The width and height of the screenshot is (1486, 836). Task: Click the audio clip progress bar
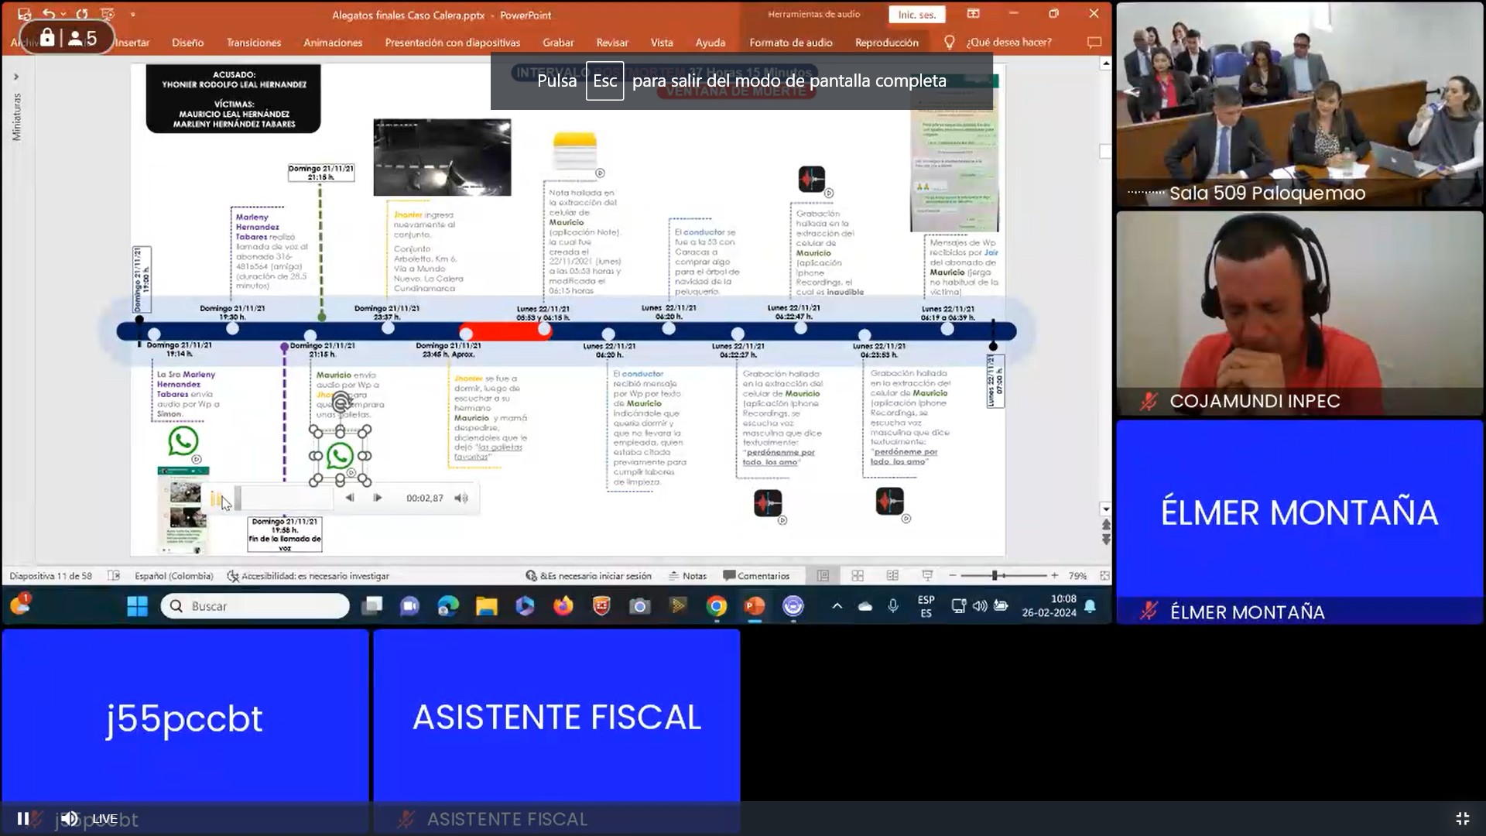pyautogui.click(x=284, y=499)
